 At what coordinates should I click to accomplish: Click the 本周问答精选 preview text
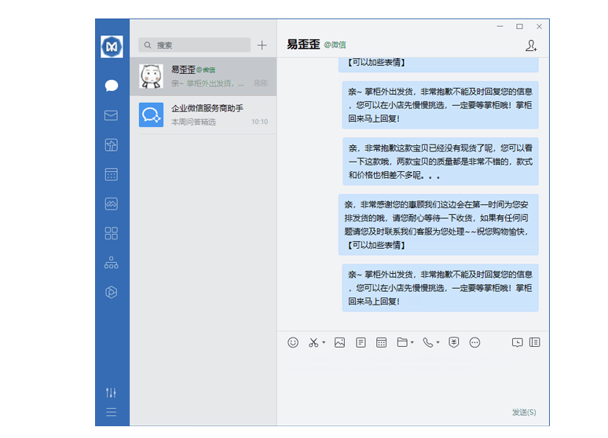[x=193, y=122]
